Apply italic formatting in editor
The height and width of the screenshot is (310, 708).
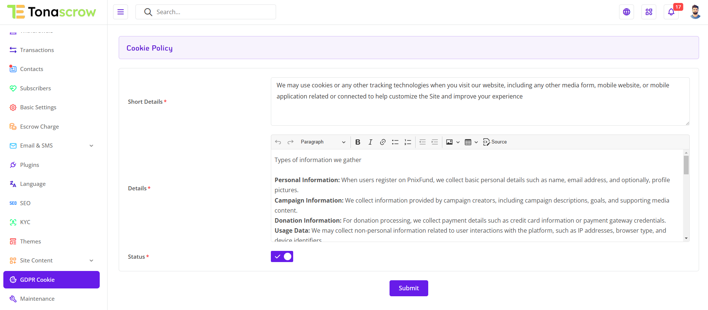pos(370,142)
